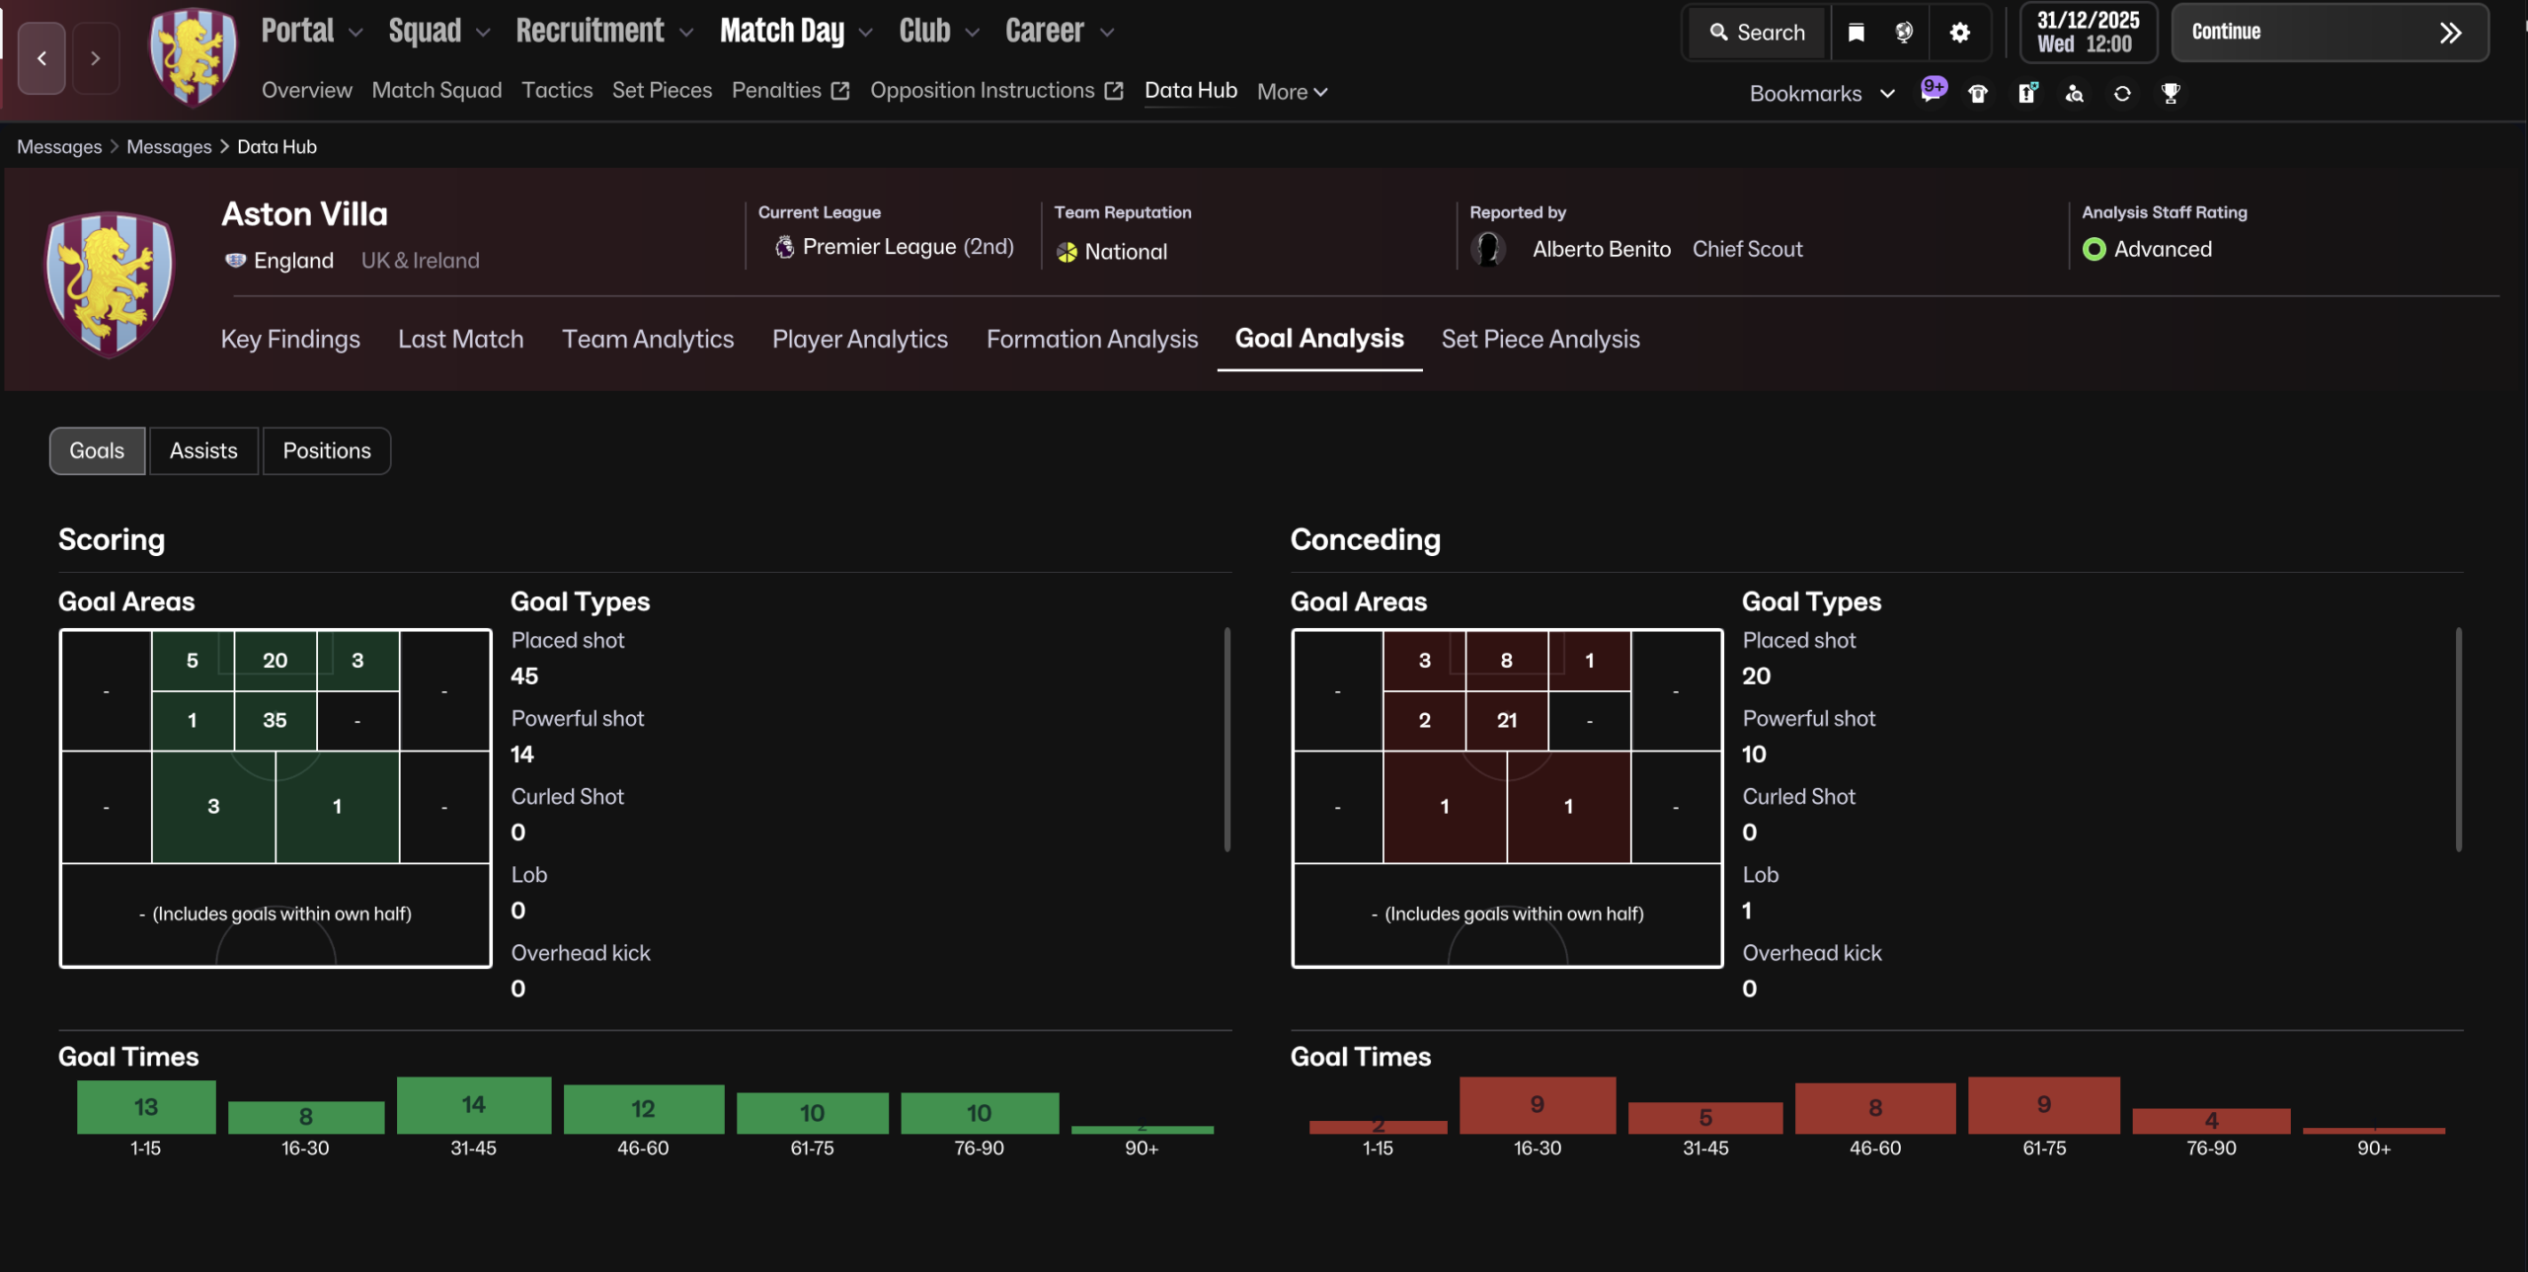2528x1272 pixels.
Task: Switch to the Team Analytics tab
Action: point(648,339)
